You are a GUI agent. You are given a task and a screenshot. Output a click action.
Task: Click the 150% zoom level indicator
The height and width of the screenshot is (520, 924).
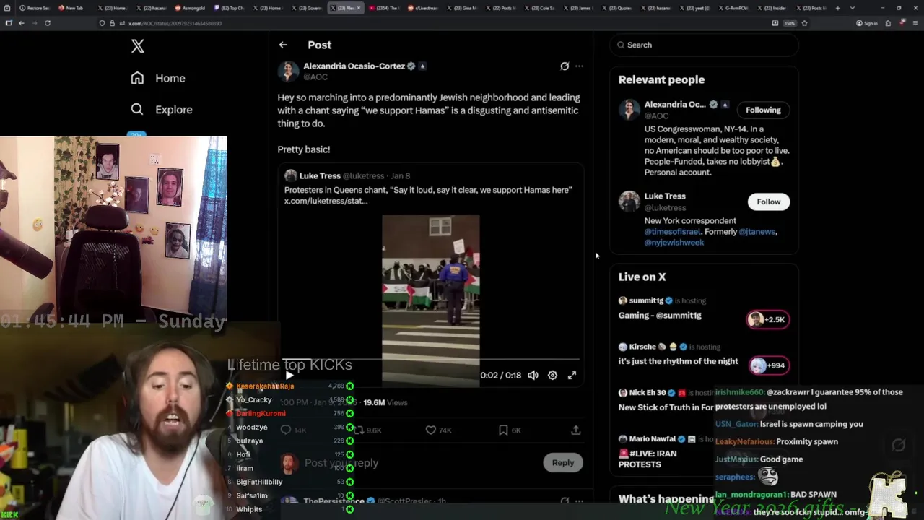click(790, 23)
